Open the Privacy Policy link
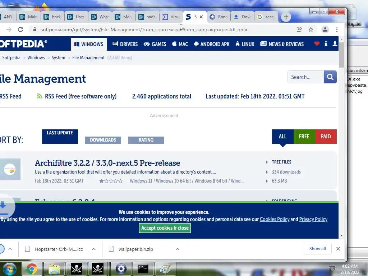This screenshot has height=276, width=368. [313, 219]
